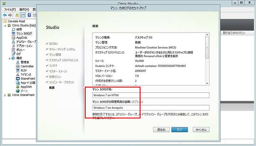
Task: Click the Citrix StoreFront root node icon
Action: [x=9, y=95]
